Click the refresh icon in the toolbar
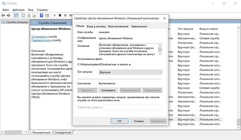The image size is (241, 140). pyautogui.click(x=29, y=16)
